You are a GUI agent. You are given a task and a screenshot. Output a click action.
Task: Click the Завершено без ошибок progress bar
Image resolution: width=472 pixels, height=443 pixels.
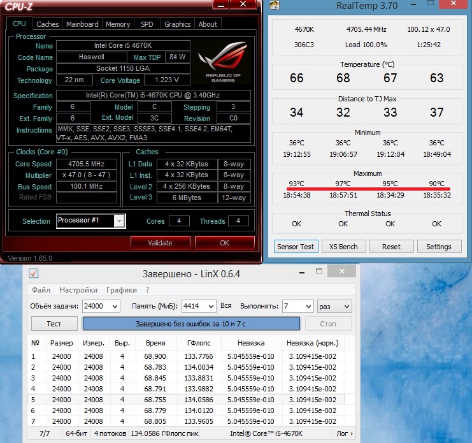pos(191,324)
